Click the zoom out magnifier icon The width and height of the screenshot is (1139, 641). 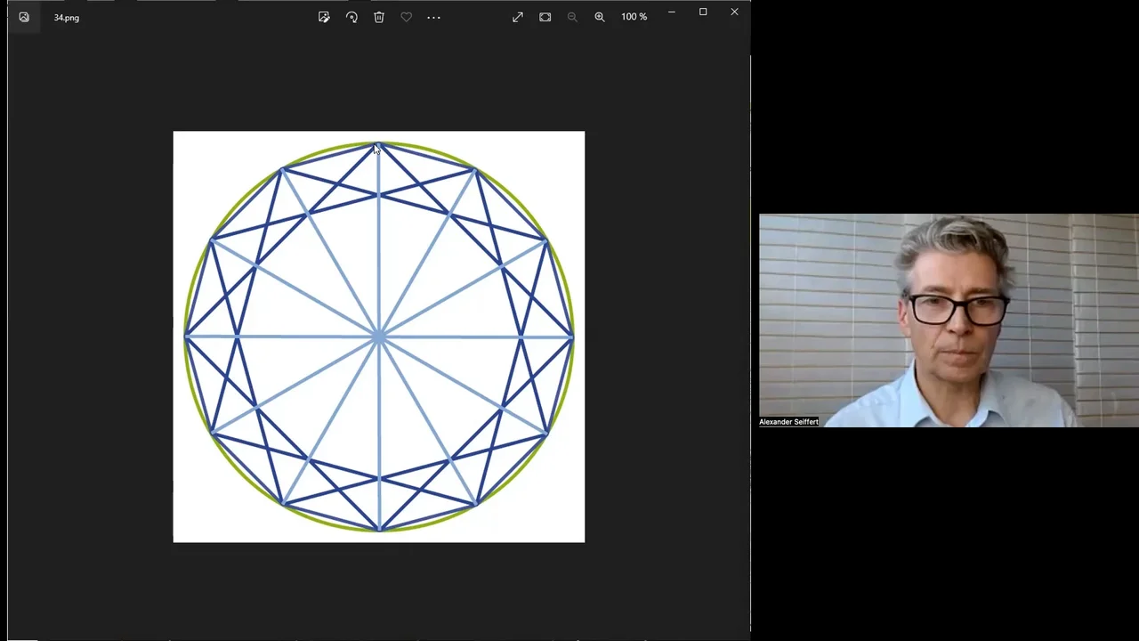pos(572,17)
